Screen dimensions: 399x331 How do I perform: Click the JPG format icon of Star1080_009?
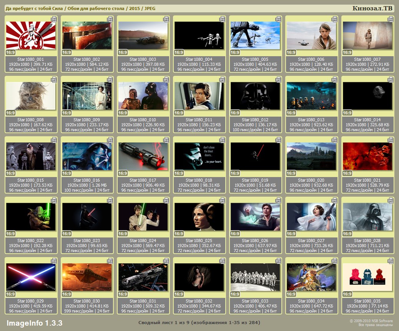tap(110, 80)
